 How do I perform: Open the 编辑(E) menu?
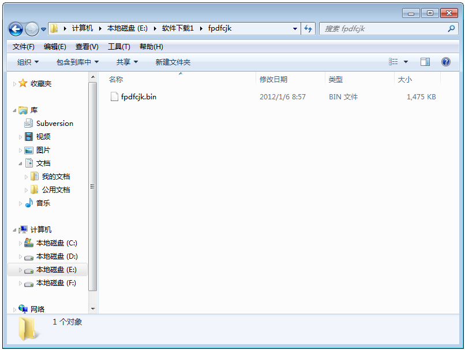[x=55, y=47]
